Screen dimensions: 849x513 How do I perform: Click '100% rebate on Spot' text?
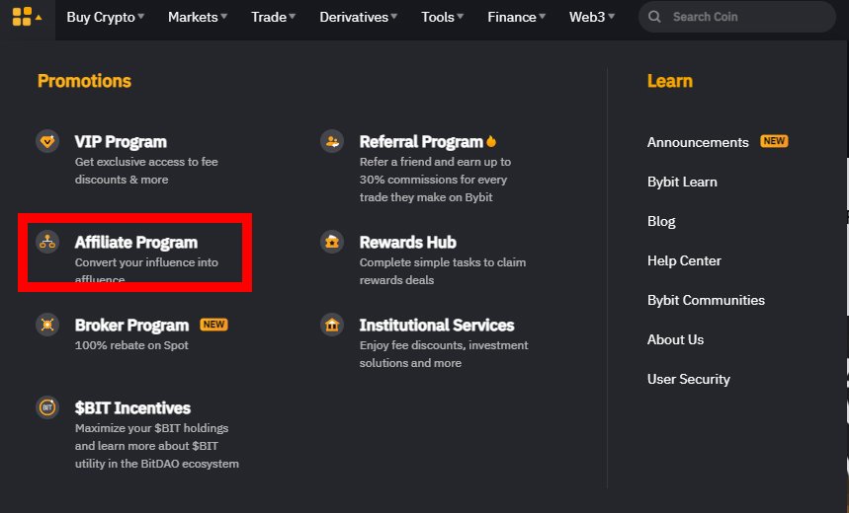coord(131,345)
